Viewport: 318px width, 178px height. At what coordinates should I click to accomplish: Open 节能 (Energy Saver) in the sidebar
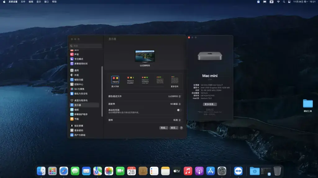coord(84,119)
